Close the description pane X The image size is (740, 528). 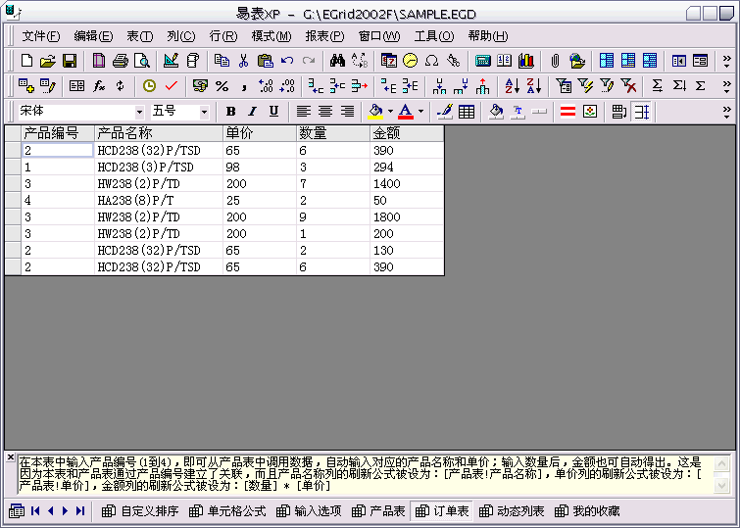[x=11, y=456]
